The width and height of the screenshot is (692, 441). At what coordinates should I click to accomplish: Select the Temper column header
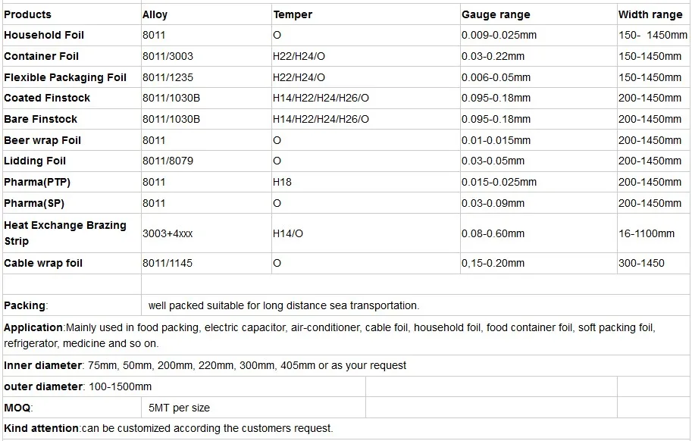tap(293, 14)
